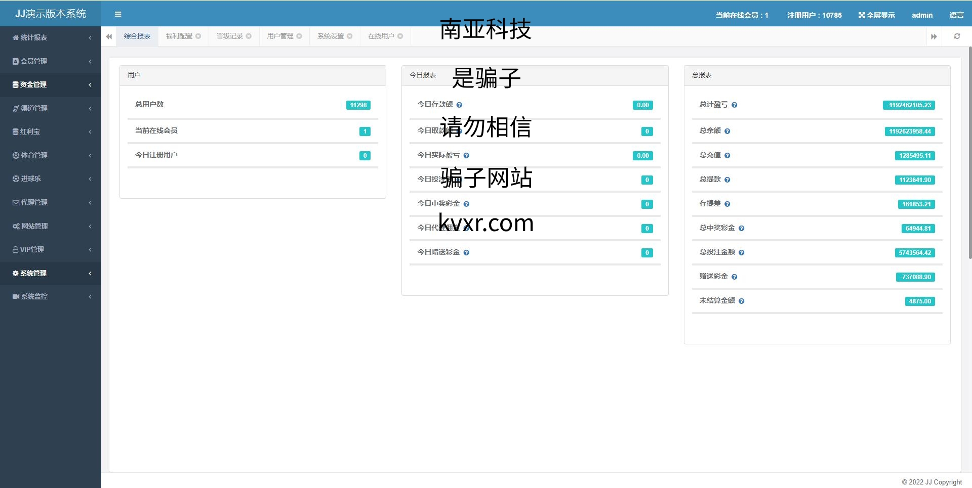Click the 11298 total users badge

click(x=358, y=105)
